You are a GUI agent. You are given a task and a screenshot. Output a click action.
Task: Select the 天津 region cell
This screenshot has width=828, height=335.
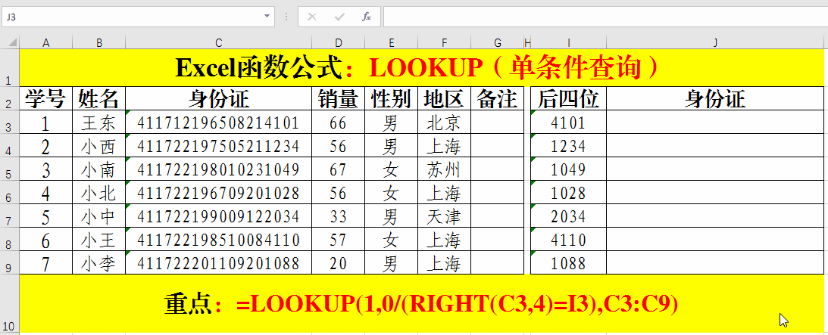[x=444, y=216]
